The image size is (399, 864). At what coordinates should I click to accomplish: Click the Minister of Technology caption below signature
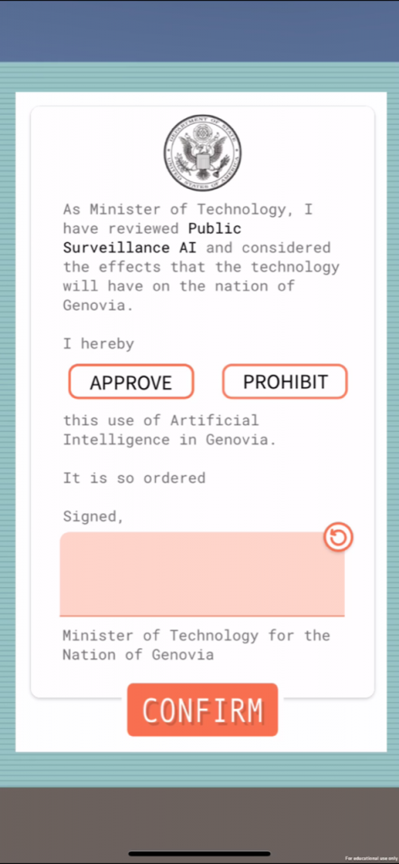pyautogui.click(x=197, y=645)
